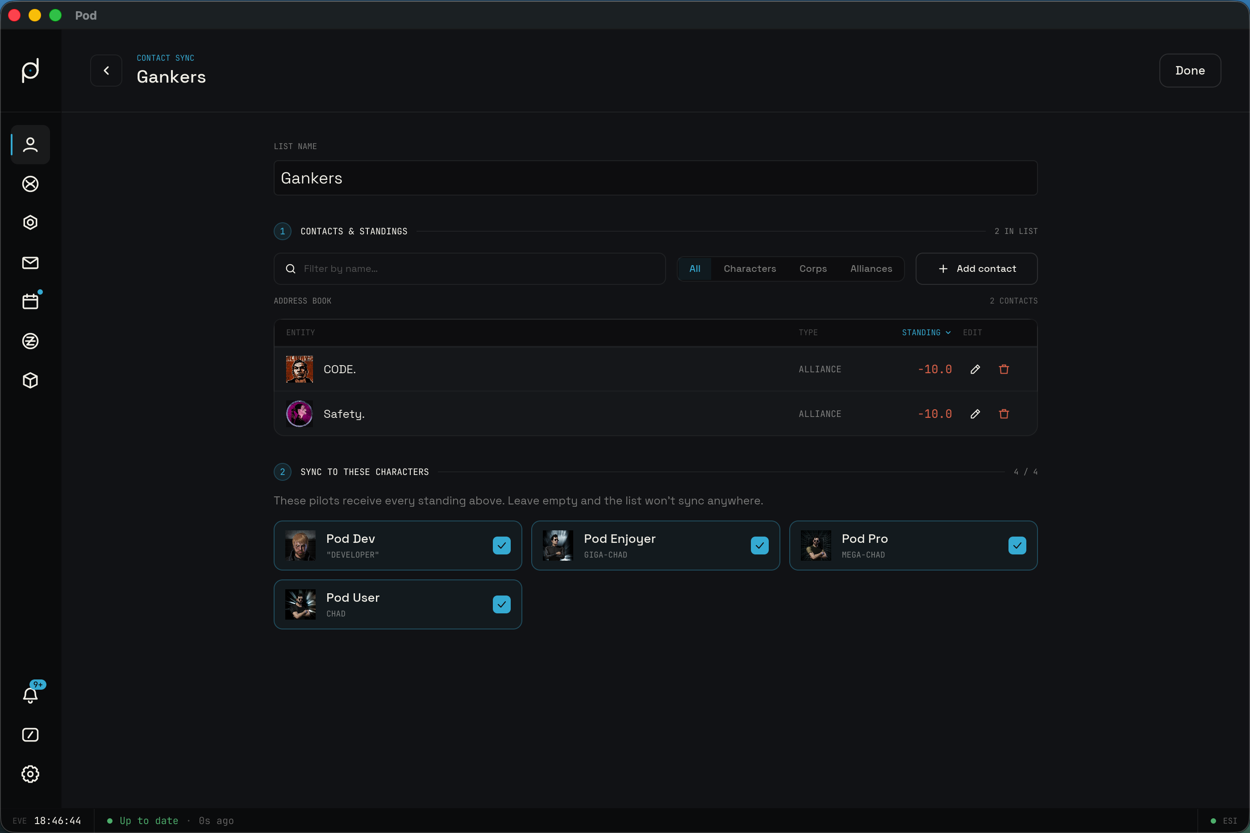Click the search magnifier icon

(x=291, y=269)
